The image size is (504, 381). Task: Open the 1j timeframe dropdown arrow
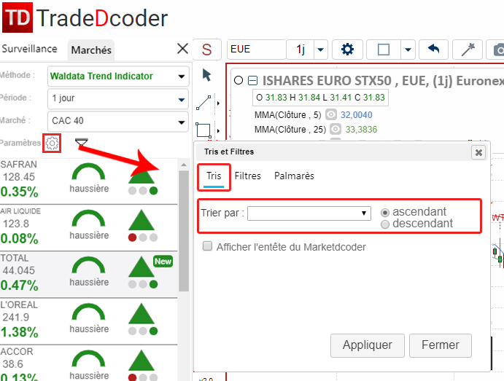[x=320, y=50]
